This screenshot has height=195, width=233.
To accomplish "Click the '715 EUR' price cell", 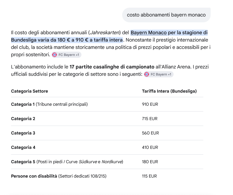I will tap(150, 119).
